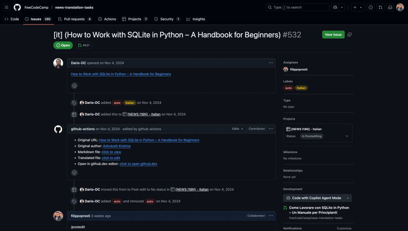Go to GitHub home via Octocat logo
This screenshot has height=231, width=408.
coord(17,7)
